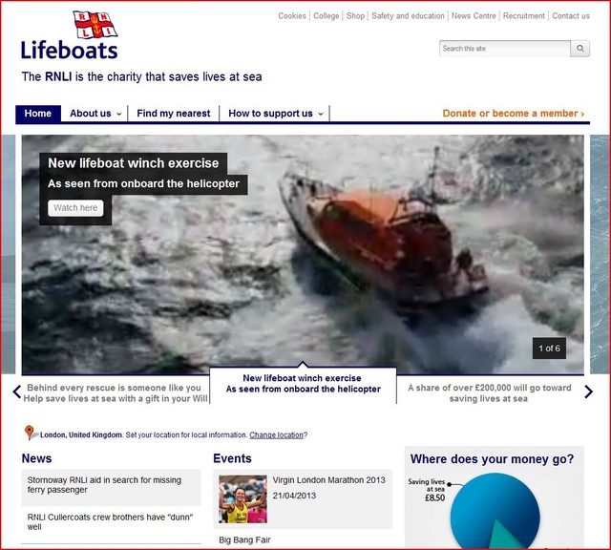Viewport: 611px width, 550px height.
Task: Open the Contact us link
Action: pyautogui.click(x=571, y=16)
